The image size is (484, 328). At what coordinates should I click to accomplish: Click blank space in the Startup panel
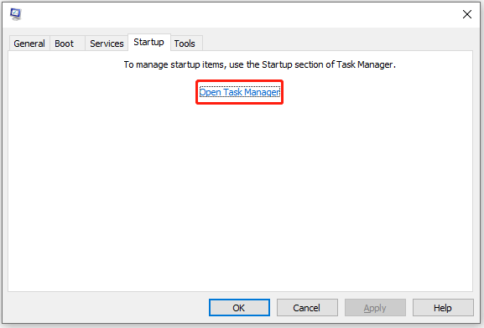click(x=240, y=197)
